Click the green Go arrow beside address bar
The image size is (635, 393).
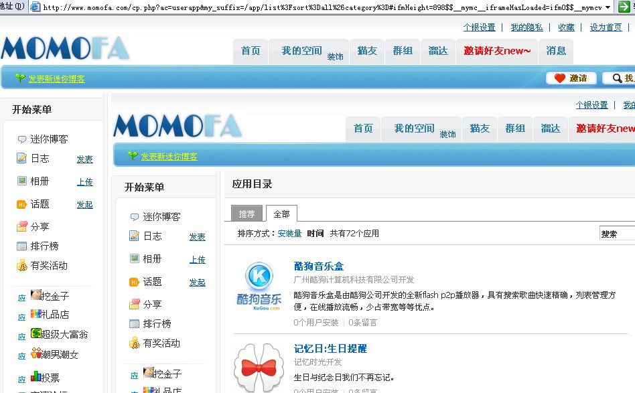tap(624, 7)
